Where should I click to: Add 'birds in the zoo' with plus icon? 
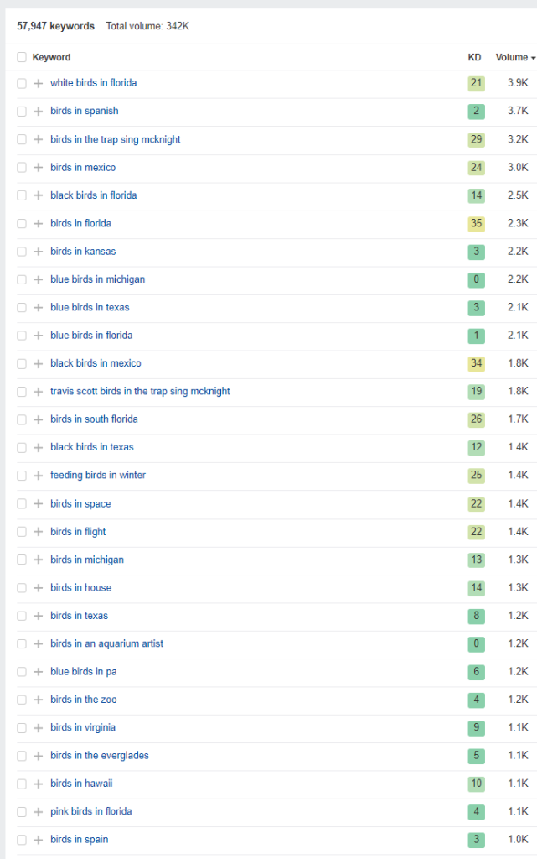pyautogui.click(x=39, y=700)
